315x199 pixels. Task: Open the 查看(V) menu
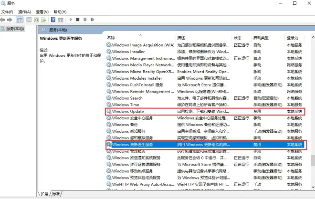click(42, 12)
